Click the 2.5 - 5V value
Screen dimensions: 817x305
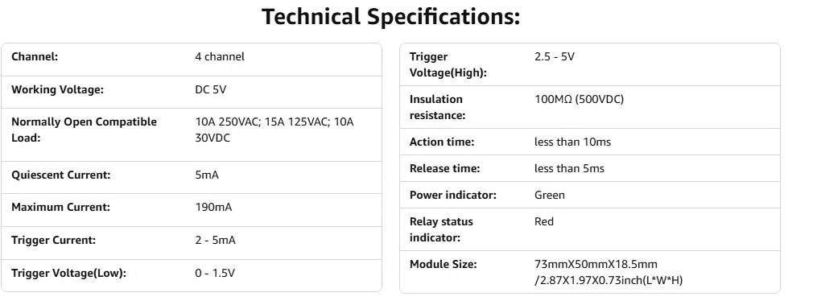[555, 57]
